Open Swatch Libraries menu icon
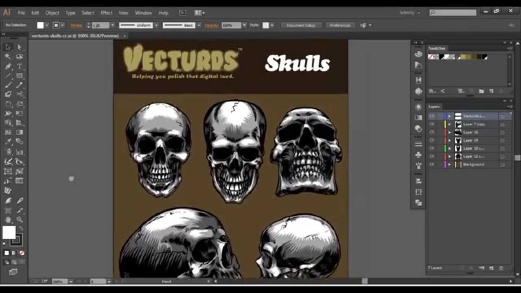The width and height of the screenshot is (521, 293). pos(432,91)
